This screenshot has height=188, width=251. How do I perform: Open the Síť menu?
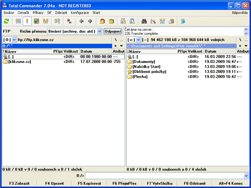coord(49,12)
